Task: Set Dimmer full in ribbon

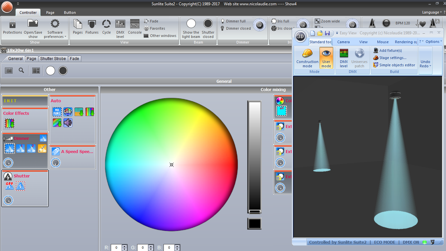Action: (233, 21)
